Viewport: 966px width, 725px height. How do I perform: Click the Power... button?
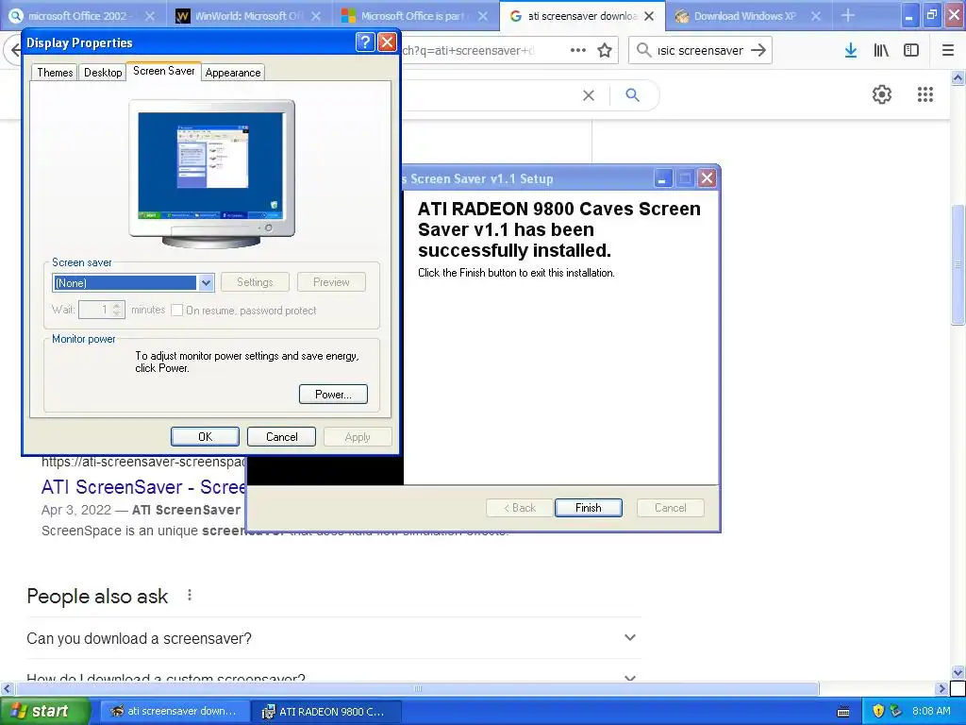(x=333, y=394)
